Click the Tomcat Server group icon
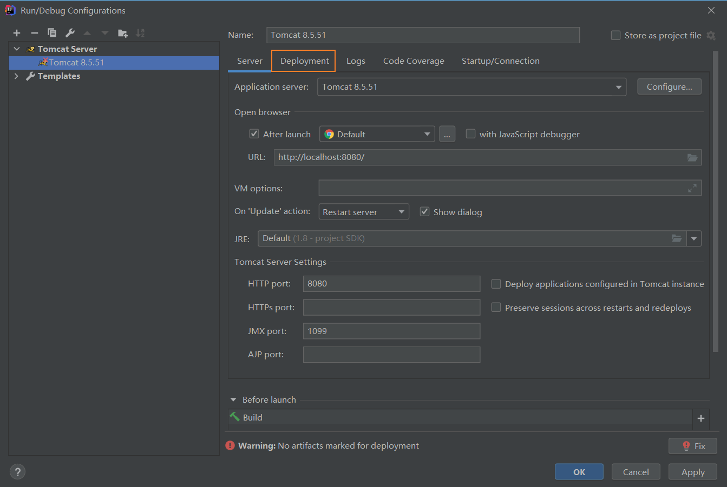This screenshot has width=727, height=487. pos(31,49)
